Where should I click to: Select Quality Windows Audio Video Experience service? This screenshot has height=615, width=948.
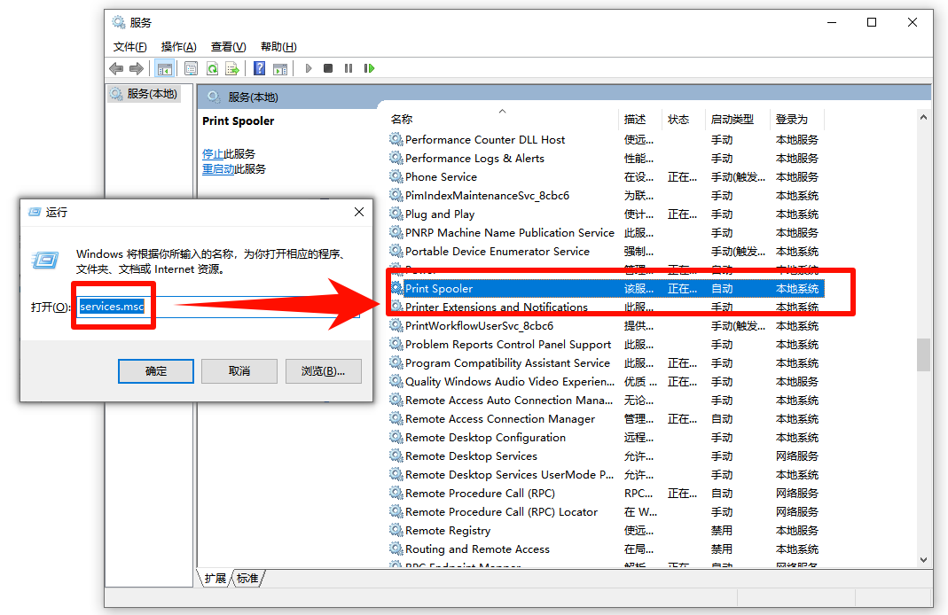pos(510,381)
